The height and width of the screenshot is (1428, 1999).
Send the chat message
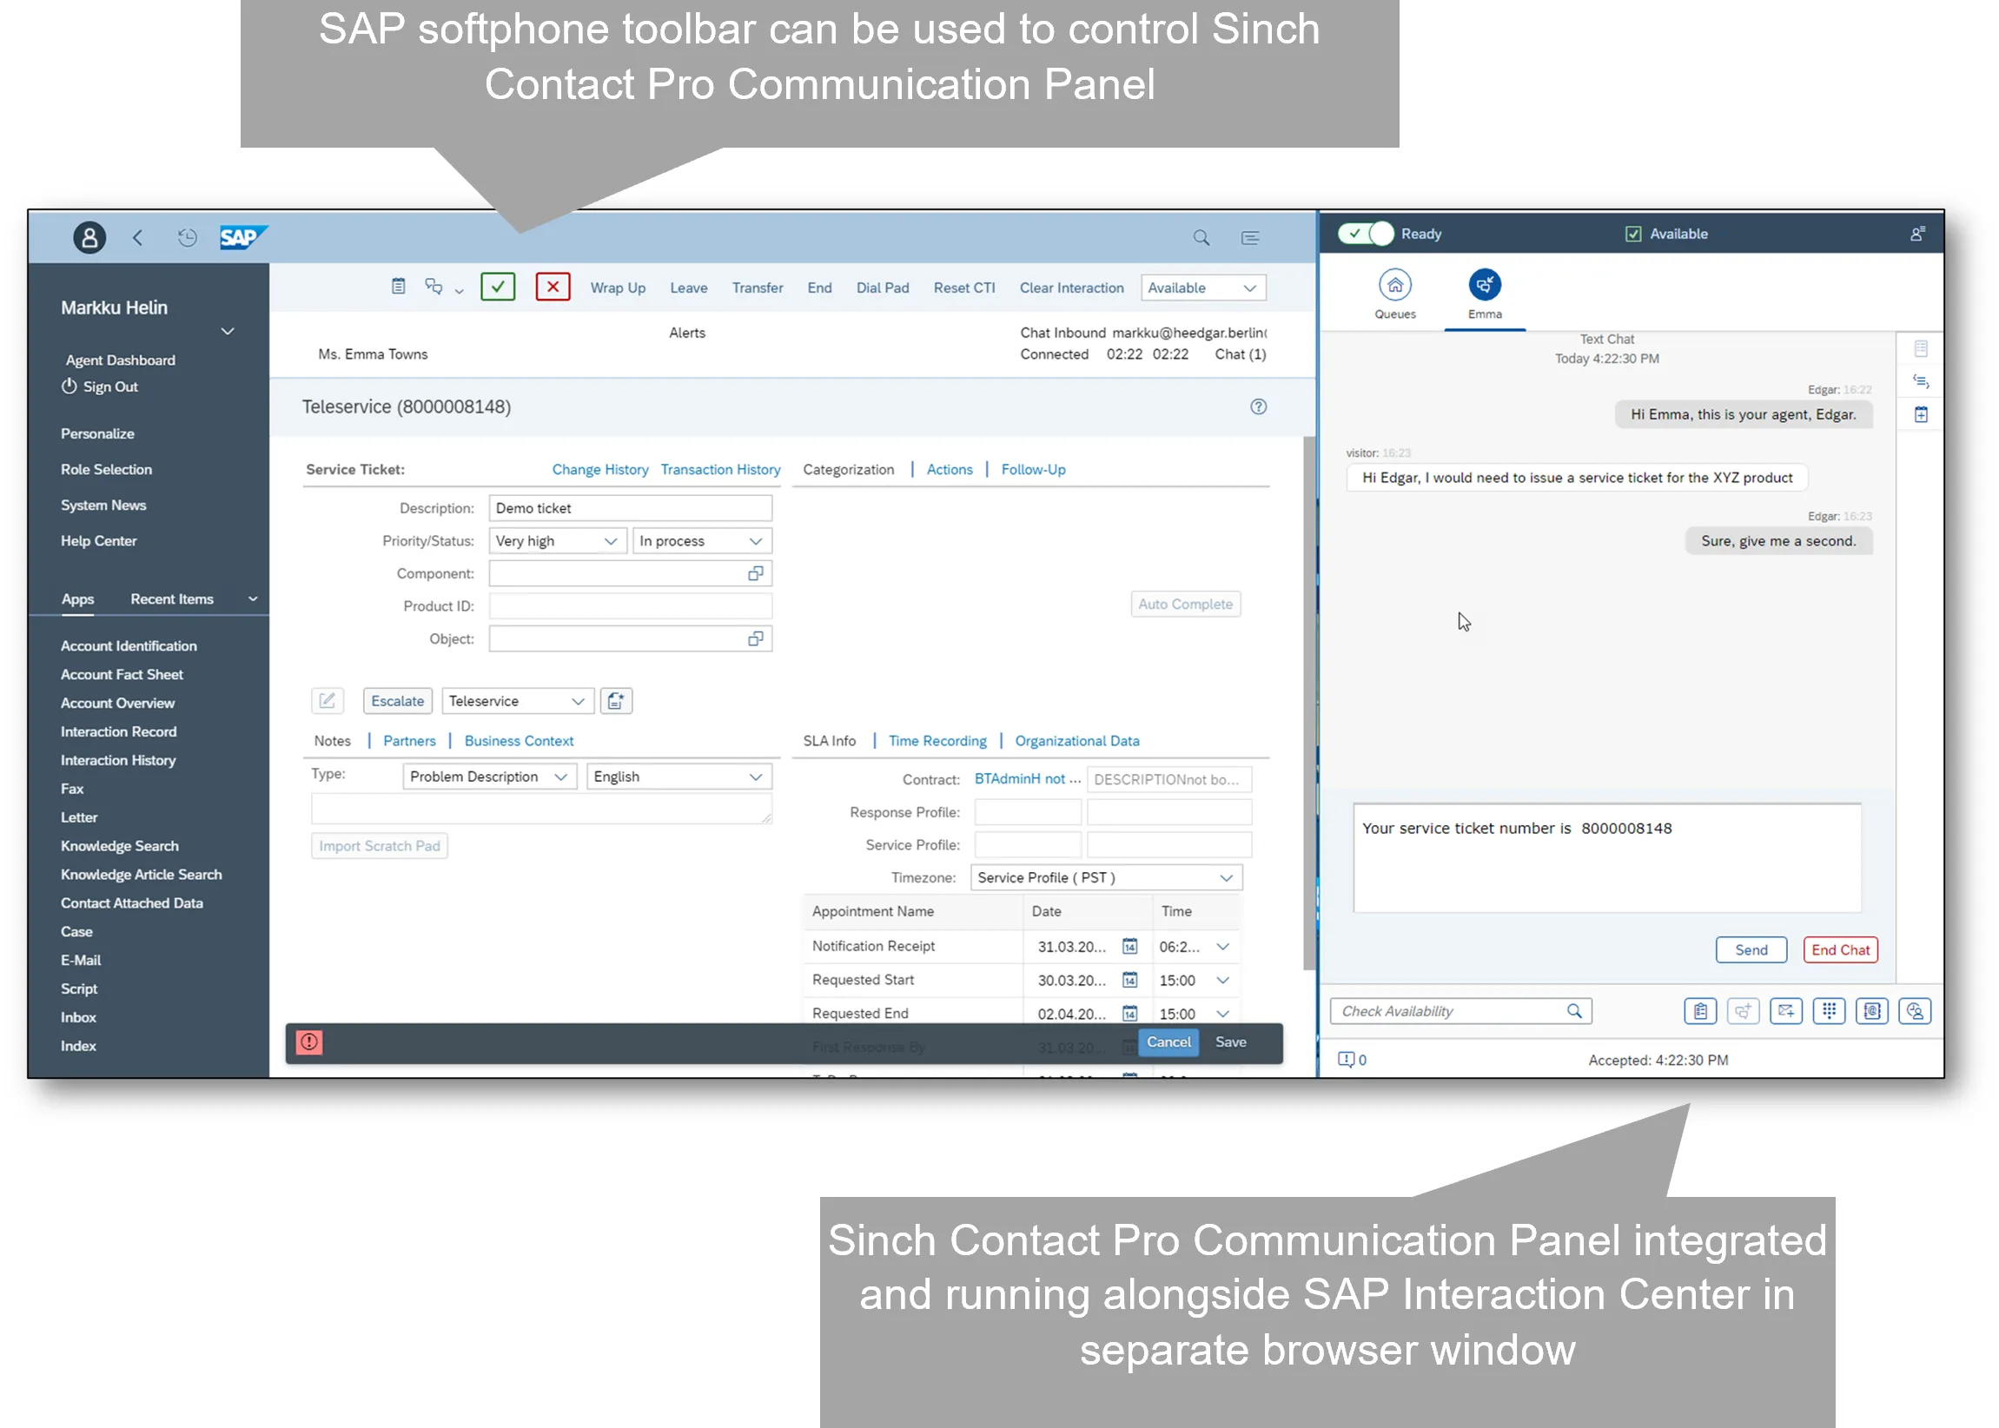tap(1751, 949)
